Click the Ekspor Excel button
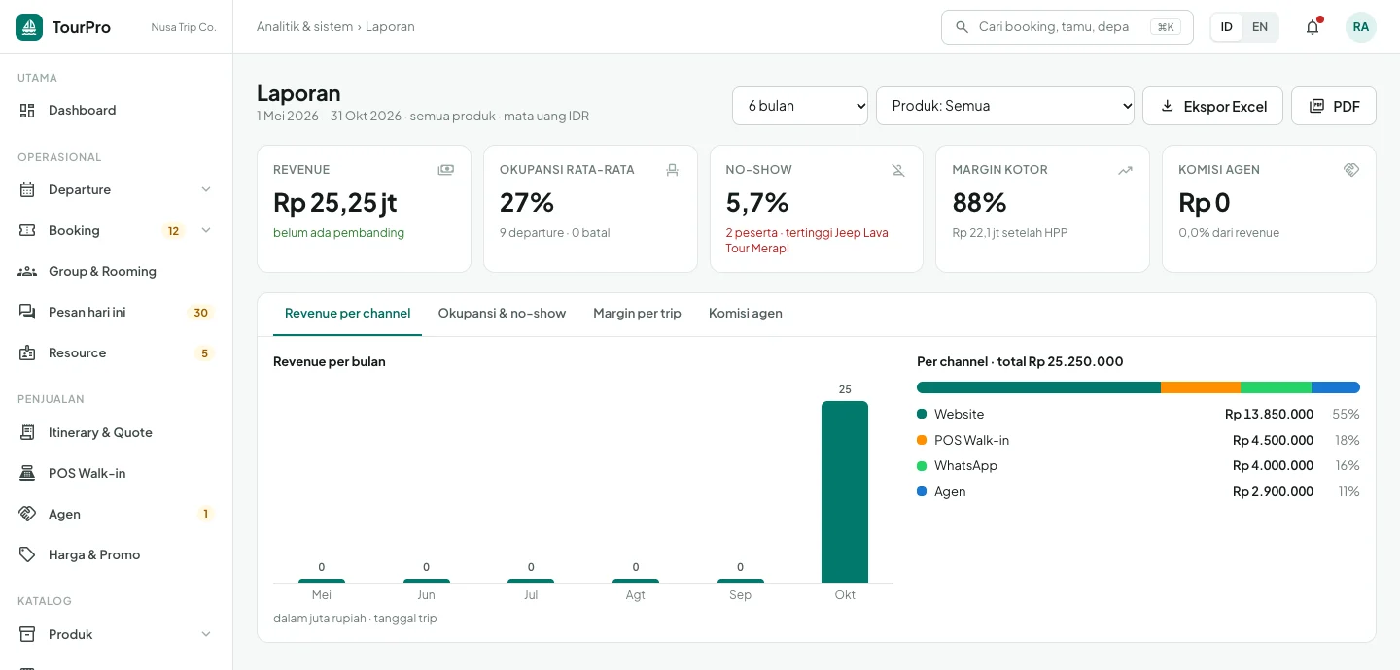1400x670 pixels. (x=1212, y=106)
